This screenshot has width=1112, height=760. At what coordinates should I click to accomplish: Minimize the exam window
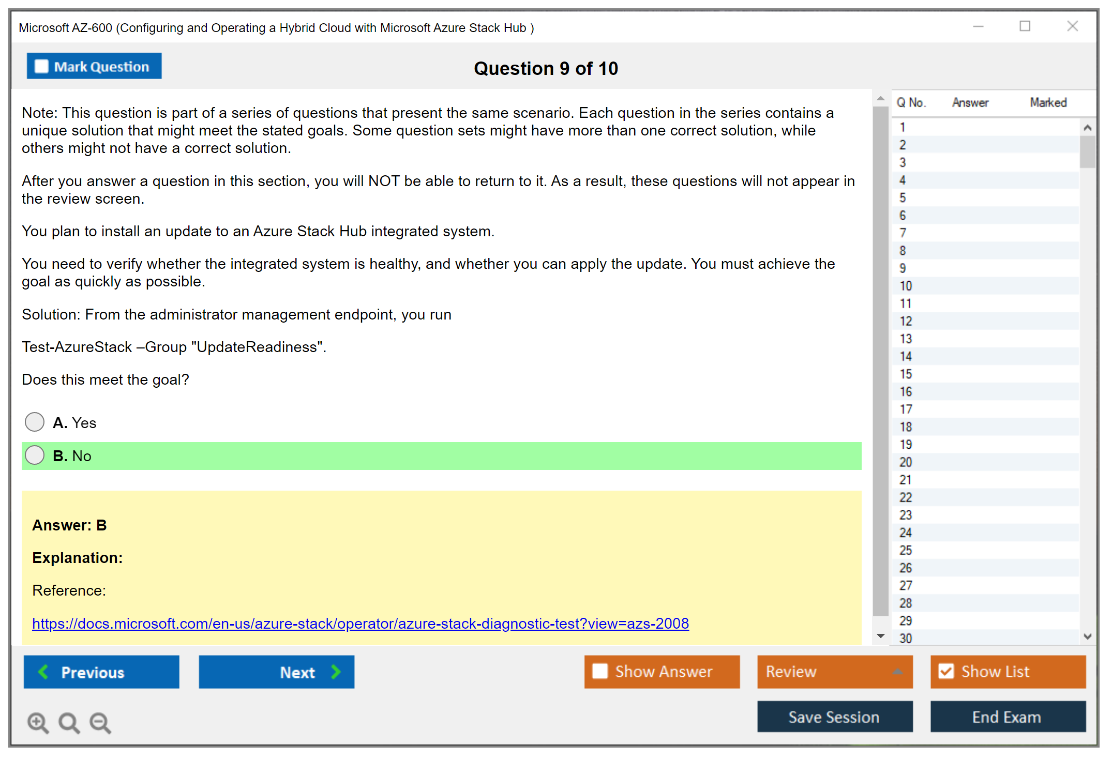978,26
